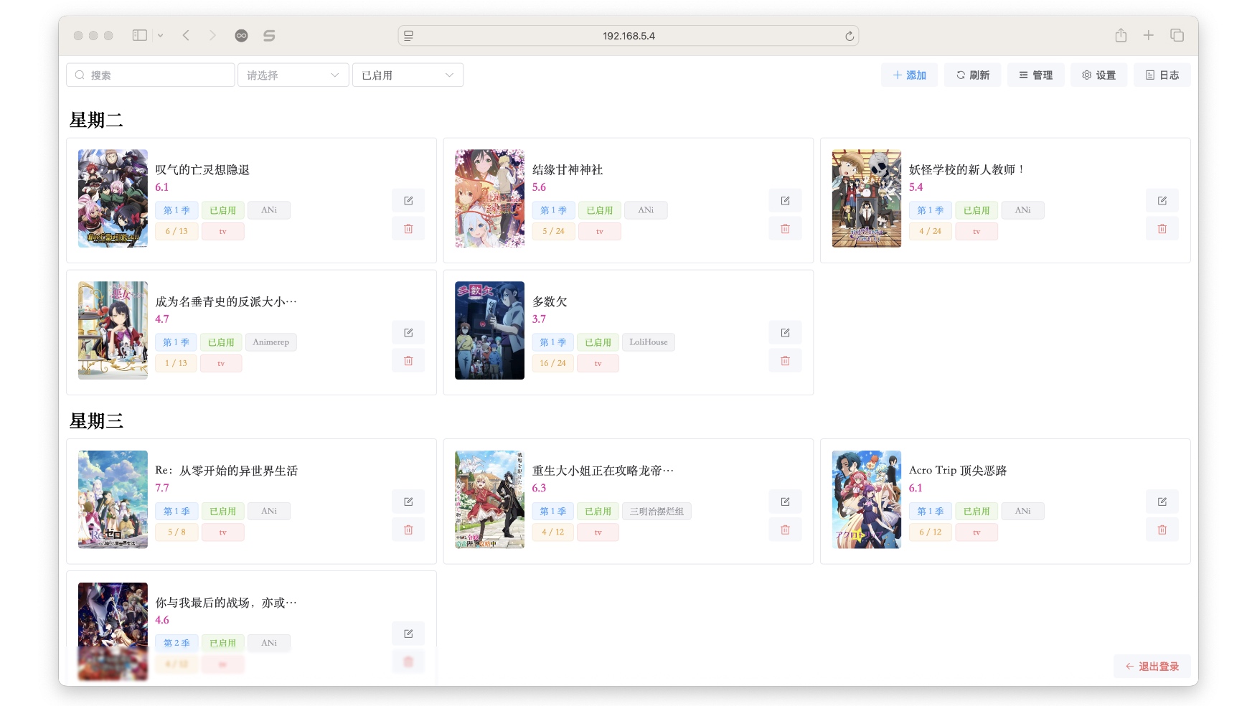Reload the page in browser address bar
This screenshot has height=706, width=1247.
click(x=850, y=36)
